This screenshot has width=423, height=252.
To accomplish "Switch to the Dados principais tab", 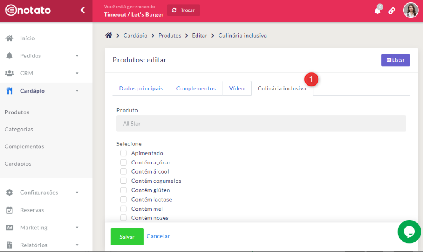I will pyautogui.click(x=141, y=88).
